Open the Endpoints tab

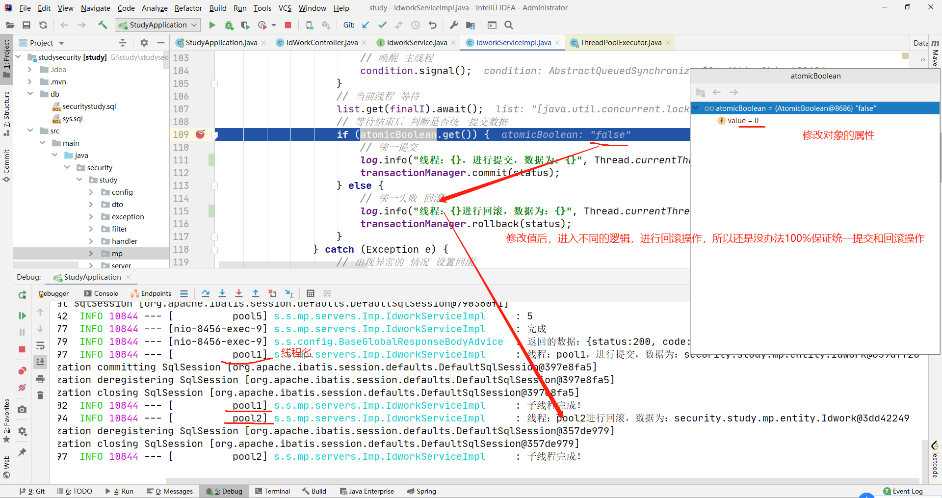coord(151,293)
